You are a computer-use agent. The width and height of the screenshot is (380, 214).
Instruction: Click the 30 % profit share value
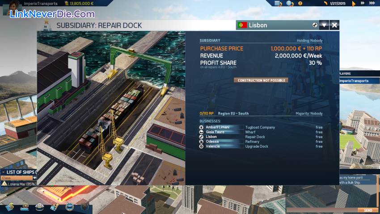(315, 63)
